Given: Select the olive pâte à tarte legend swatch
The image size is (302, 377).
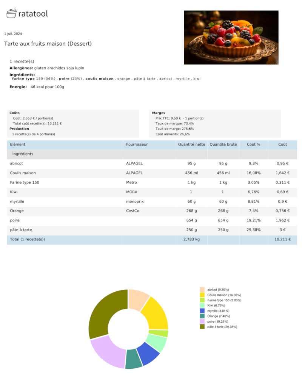Looking at the screenshot, I should [202, 326].
